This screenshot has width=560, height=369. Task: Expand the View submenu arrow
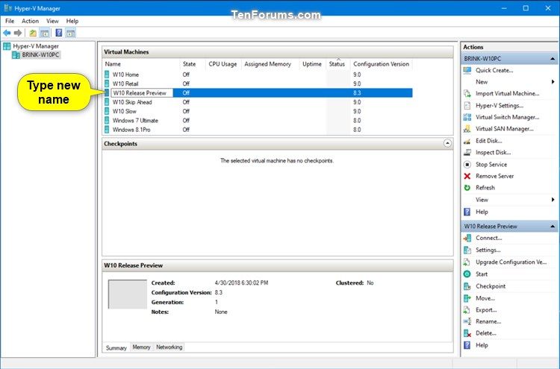point(553,200)
